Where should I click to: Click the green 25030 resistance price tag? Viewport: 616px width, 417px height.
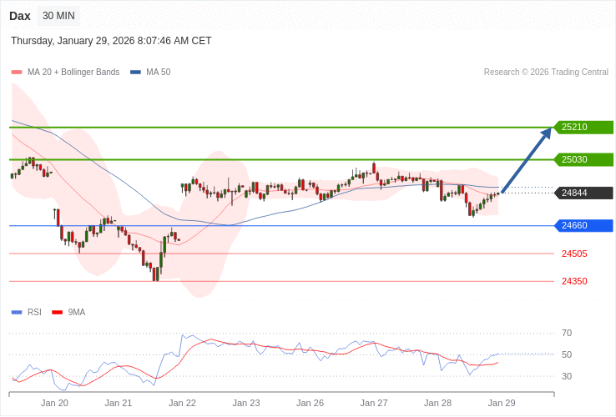[583, 160]
